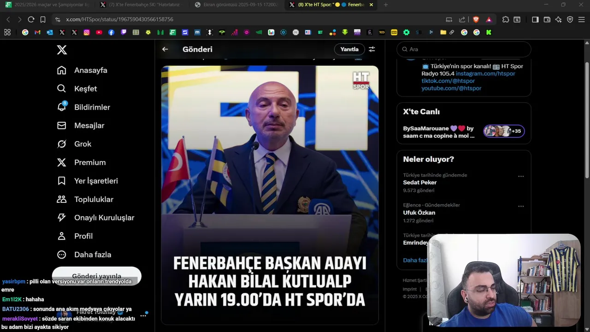Open account menu dots near Fikret
Viewport: 590px width, 332px height.
[143, 315]
